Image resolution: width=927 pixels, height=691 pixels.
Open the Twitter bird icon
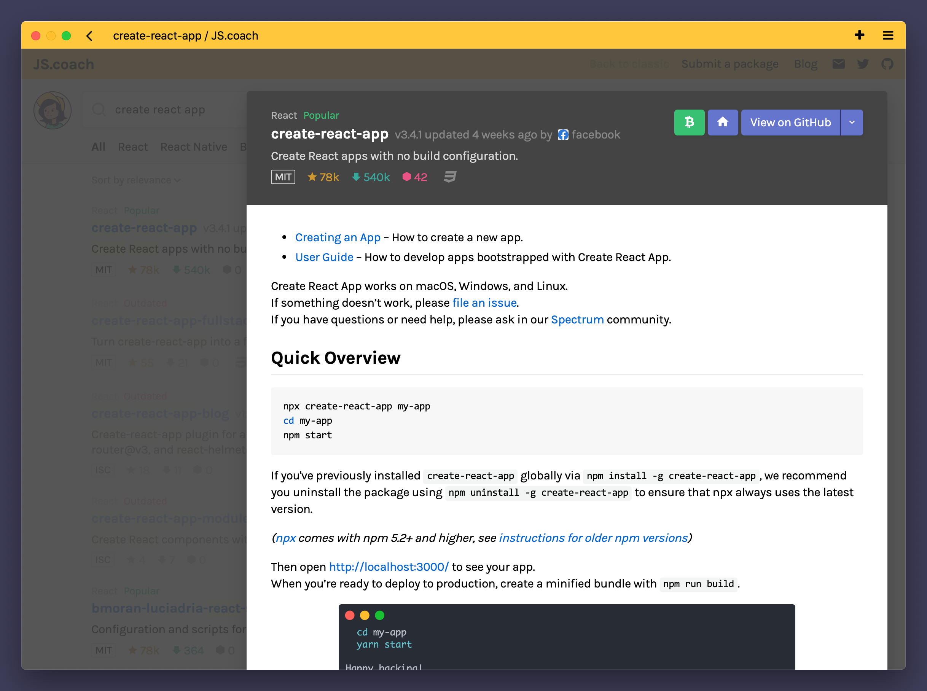[863, 64]
